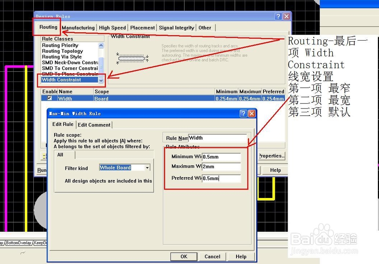Click the Board scope cell
The height and width of the screenshot is (264, 379).
coord(154,99)
